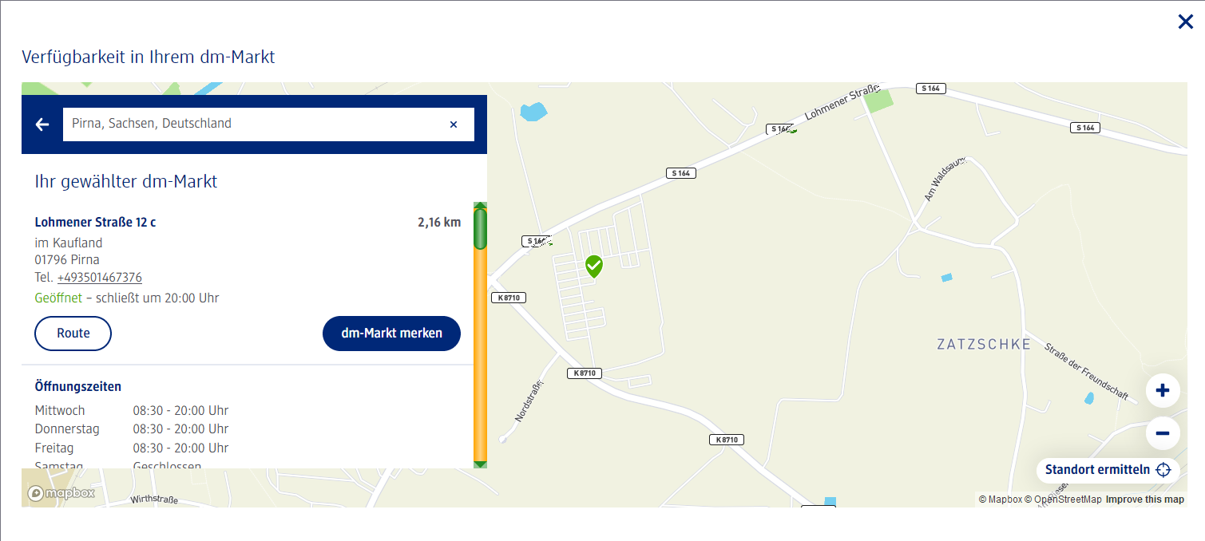Click the Mapbox logo
Image resolution: width=1205 pixels, height=541 pixels.
61,493
